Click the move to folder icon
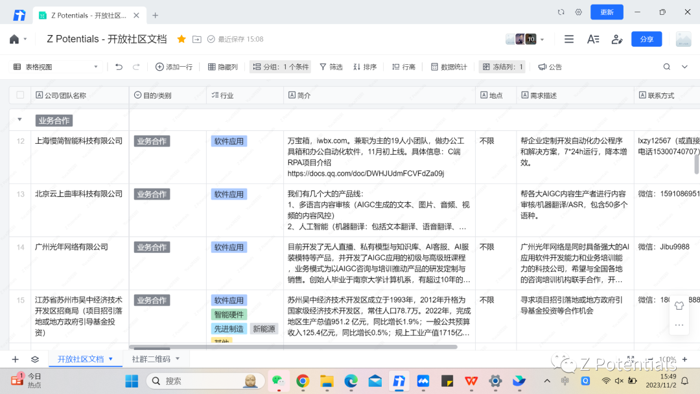This screenshot has width=700, height=394. tap(197, 40)
